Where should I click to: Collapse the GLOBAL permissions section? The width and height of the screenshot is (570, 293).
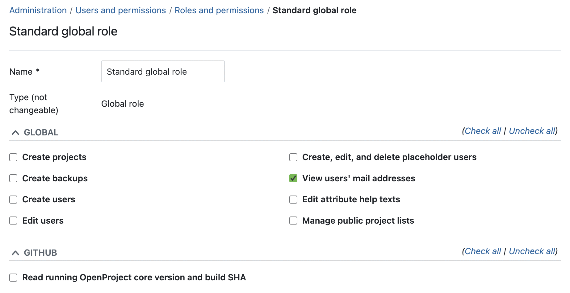[x=15, y=132]
